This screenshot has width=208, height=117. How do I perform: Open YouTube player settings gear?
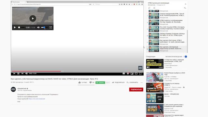(128, 73)
